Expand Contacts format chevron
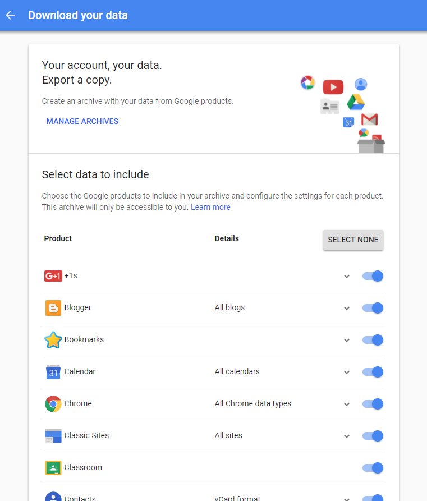This screenshot has width=427, height=501. point(347,499)
